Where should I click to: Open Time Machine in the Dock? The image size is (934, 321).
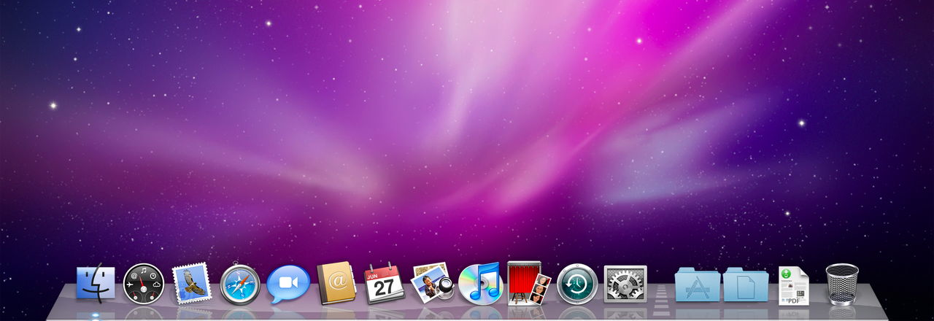coord(577,284)
